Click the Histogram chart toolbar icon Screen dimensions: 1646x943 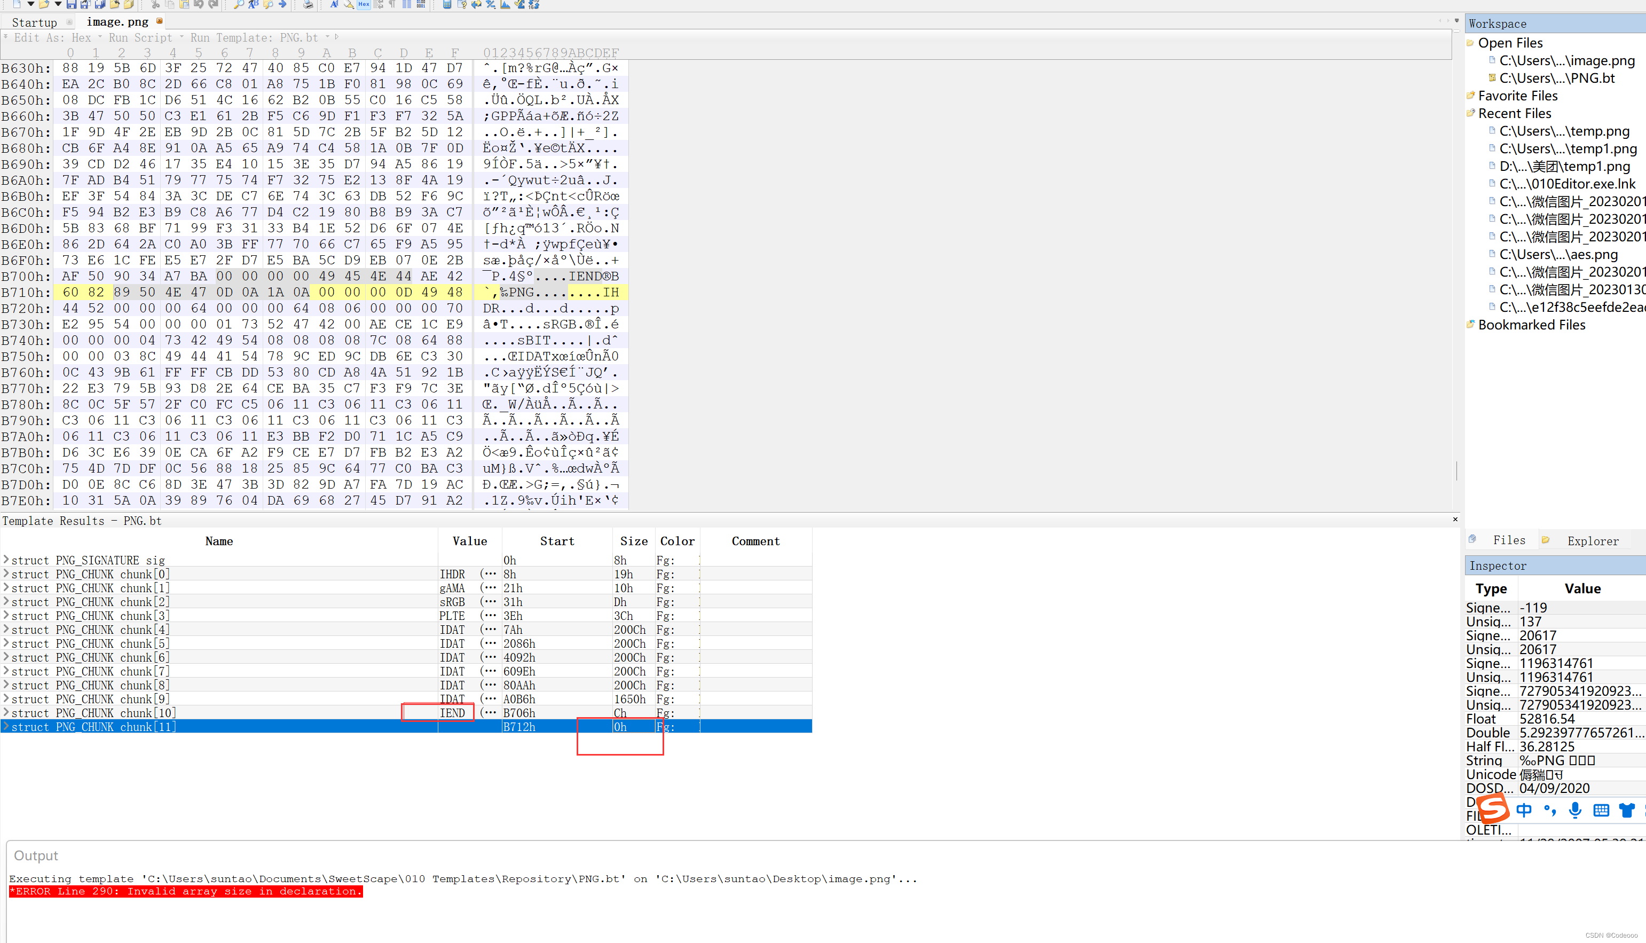coord(505,4)
